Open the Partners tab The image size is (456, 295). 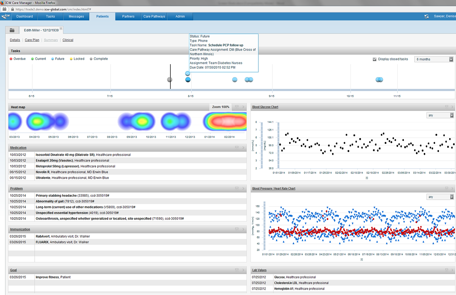point(128,16)
